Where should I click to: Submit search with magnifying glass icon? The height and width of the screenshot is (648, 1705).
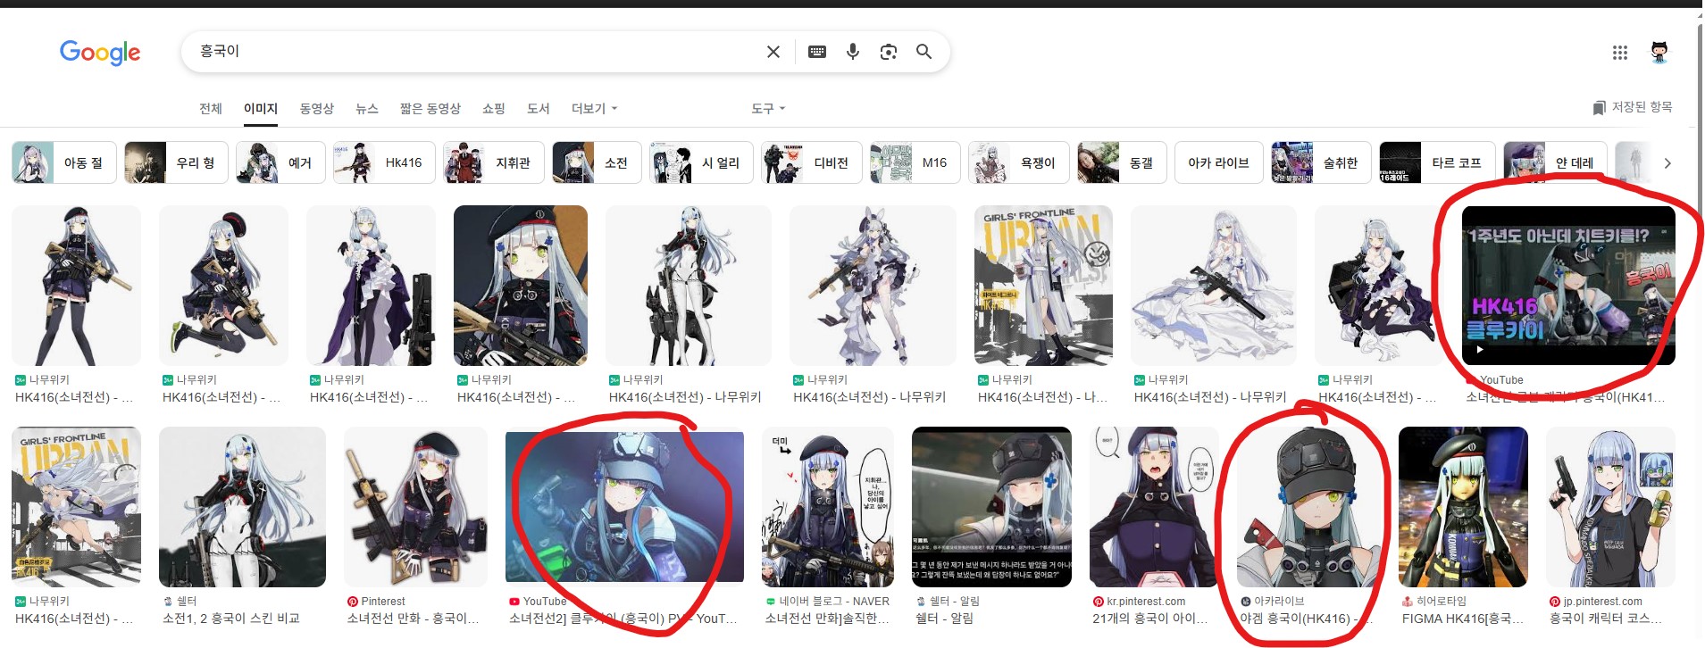924,52
